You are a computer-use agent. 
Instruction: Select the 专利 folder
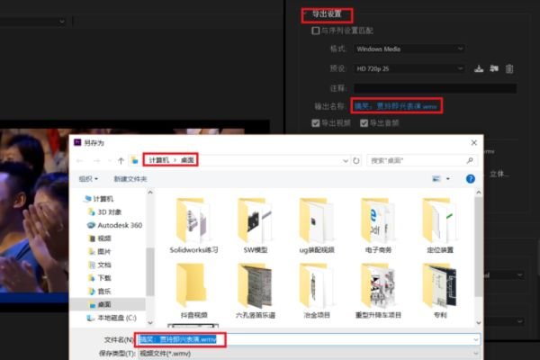tap(440, 291)
